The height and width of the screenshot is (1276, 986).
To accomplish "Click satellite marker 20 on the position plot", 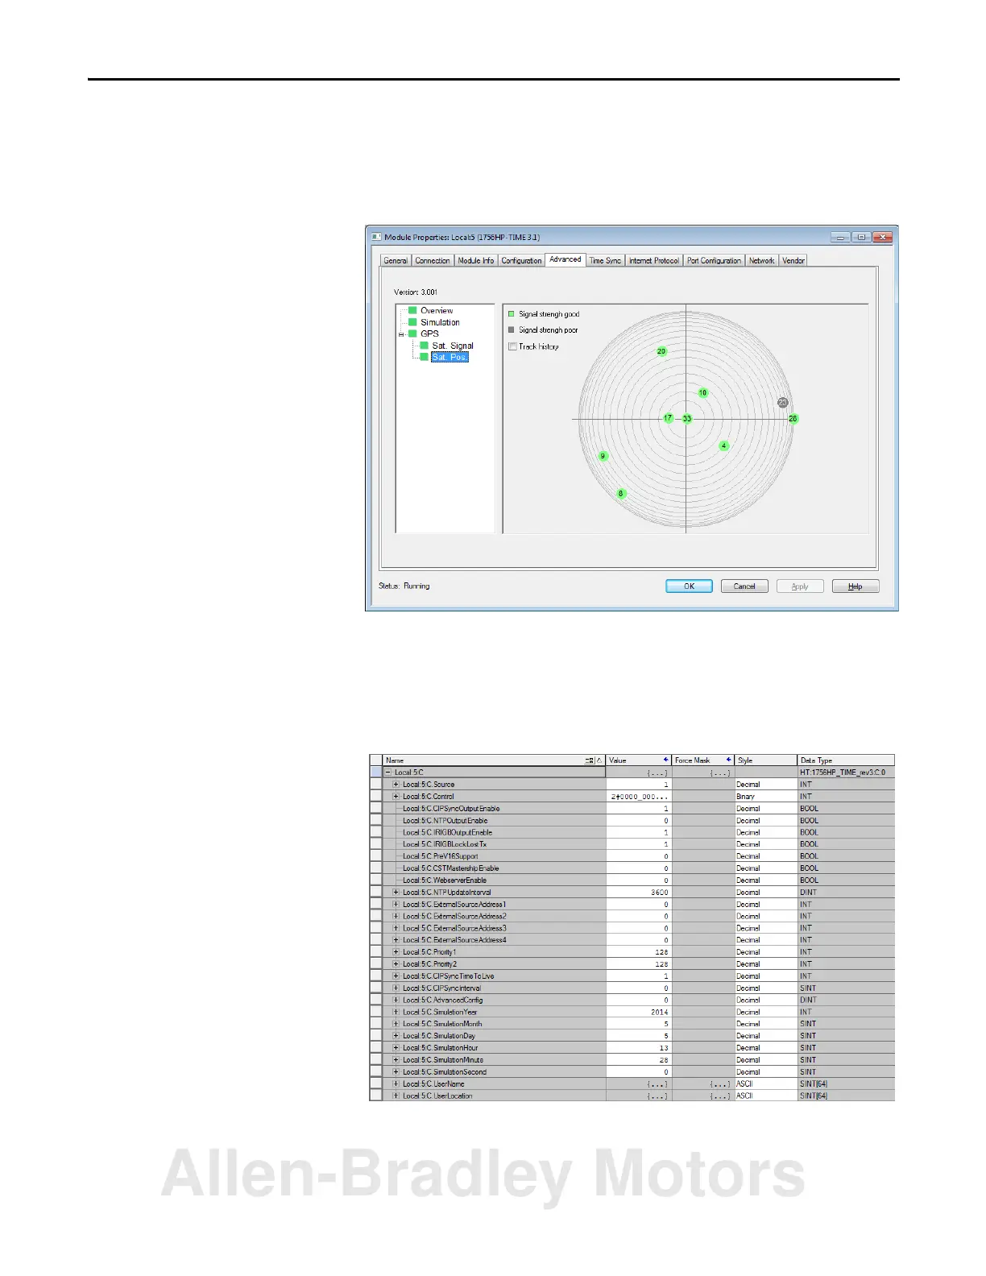I will [x=661, y=351].
